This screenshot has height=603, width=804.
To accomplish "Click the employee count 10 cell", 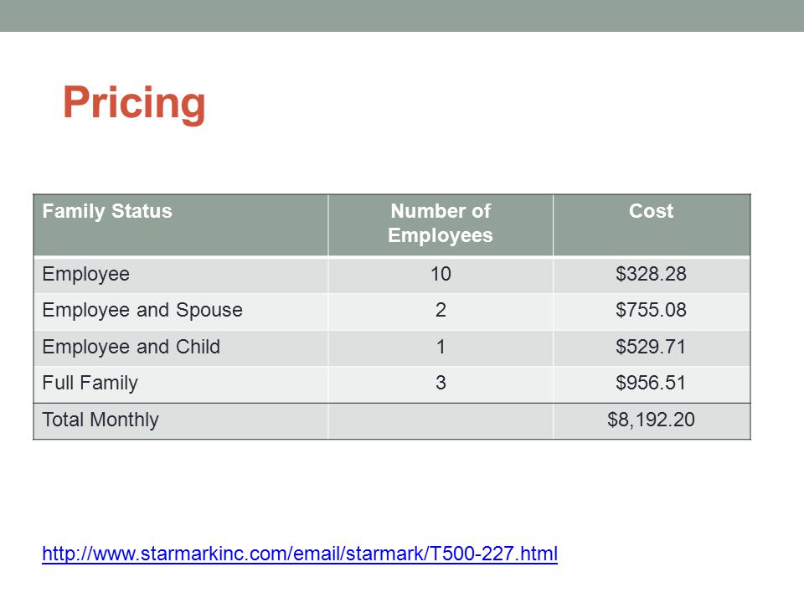I will click(x=441, y=275).
